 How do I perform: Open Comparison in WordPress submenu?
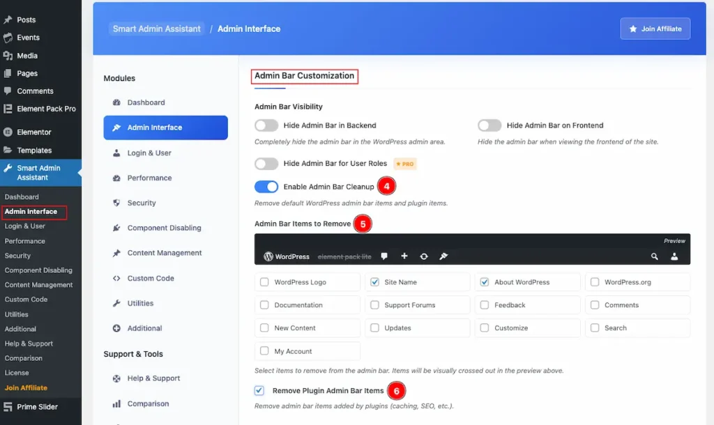tap(24, 358)
